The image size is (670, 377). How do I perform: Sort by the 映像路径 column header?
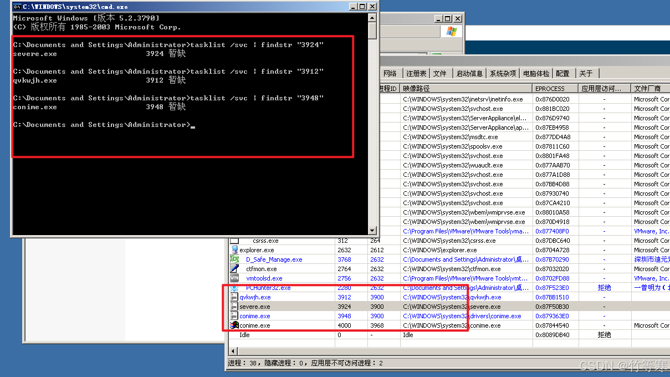(416, 89)
